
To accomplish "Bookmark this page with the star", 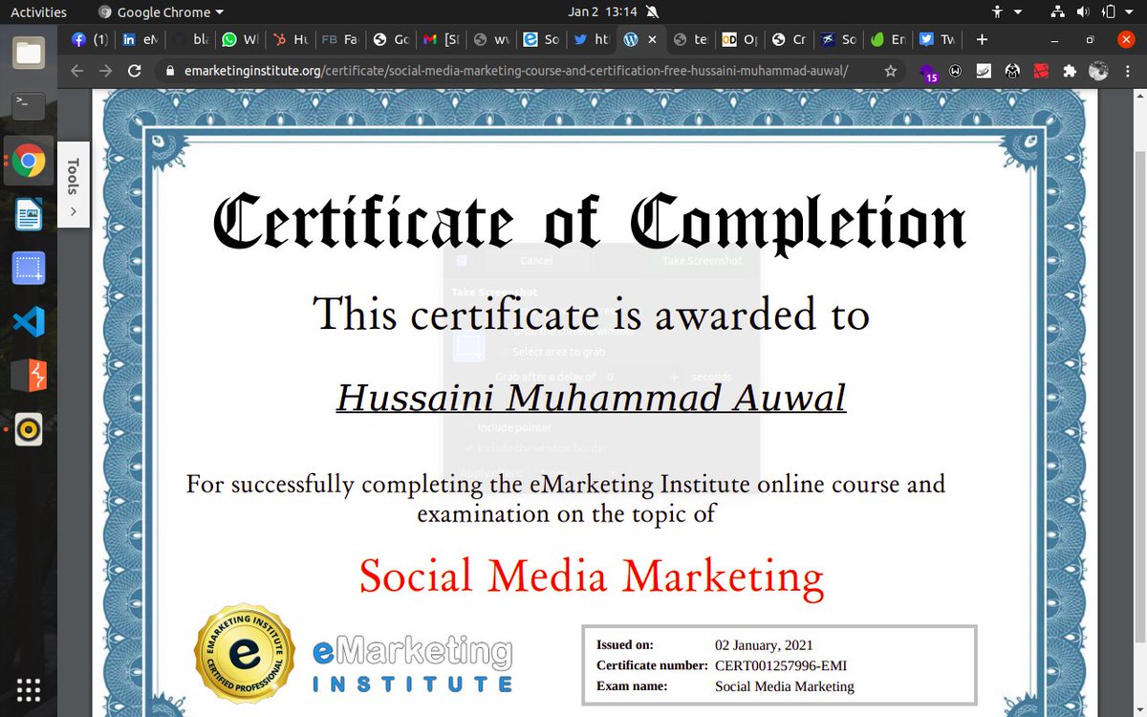I will [x=890, y=71].
